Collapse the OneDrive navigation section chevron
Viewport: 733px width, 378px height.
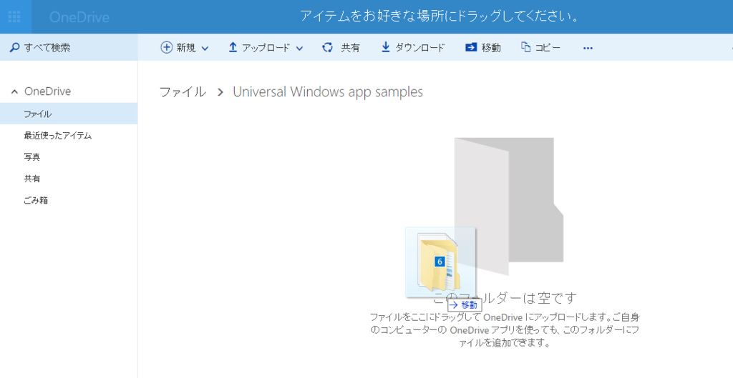[14, 91]
